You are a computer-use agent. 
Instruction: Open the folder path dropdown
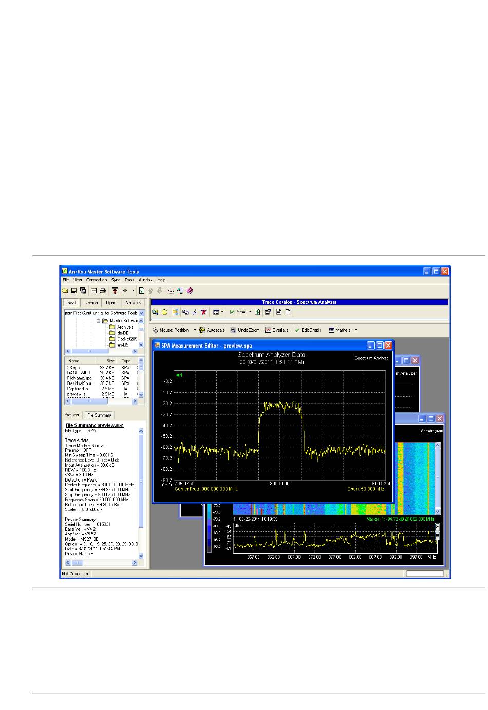(x=142, y=313)
